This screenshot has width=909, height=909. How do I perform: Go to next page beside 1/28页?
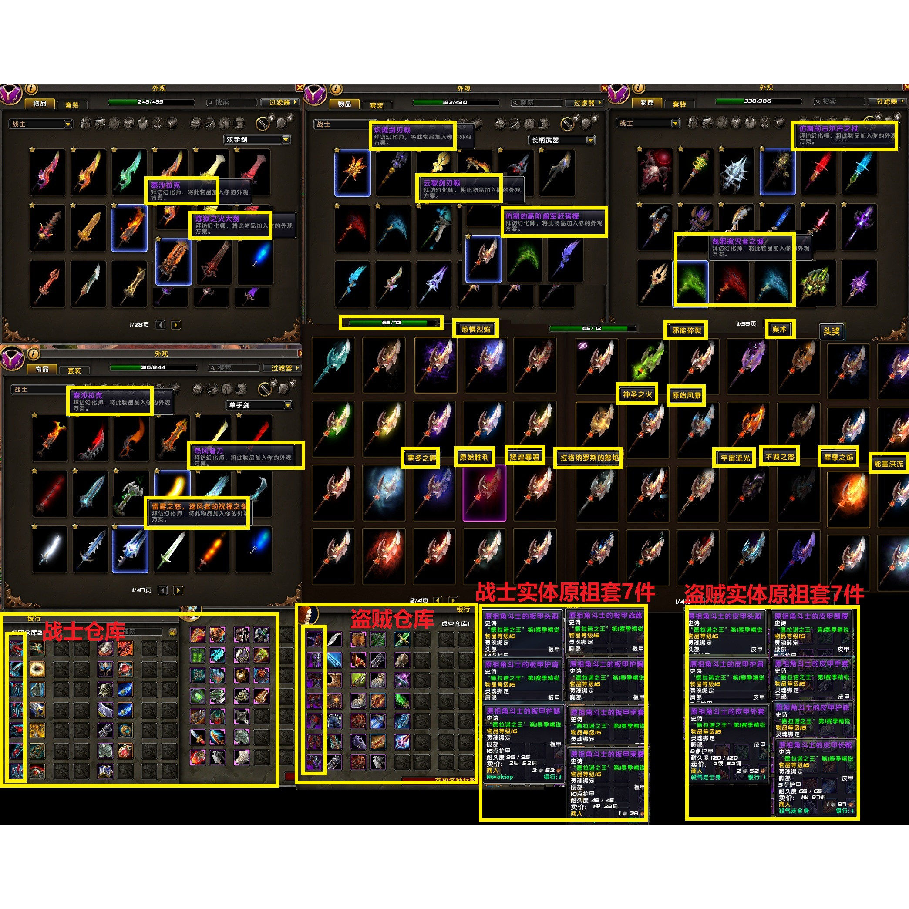(176, 325)
